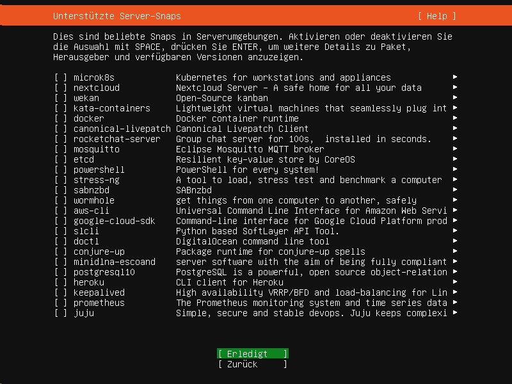Open the Help menu in header
This screenshot has height=384, width=512.
437,15
